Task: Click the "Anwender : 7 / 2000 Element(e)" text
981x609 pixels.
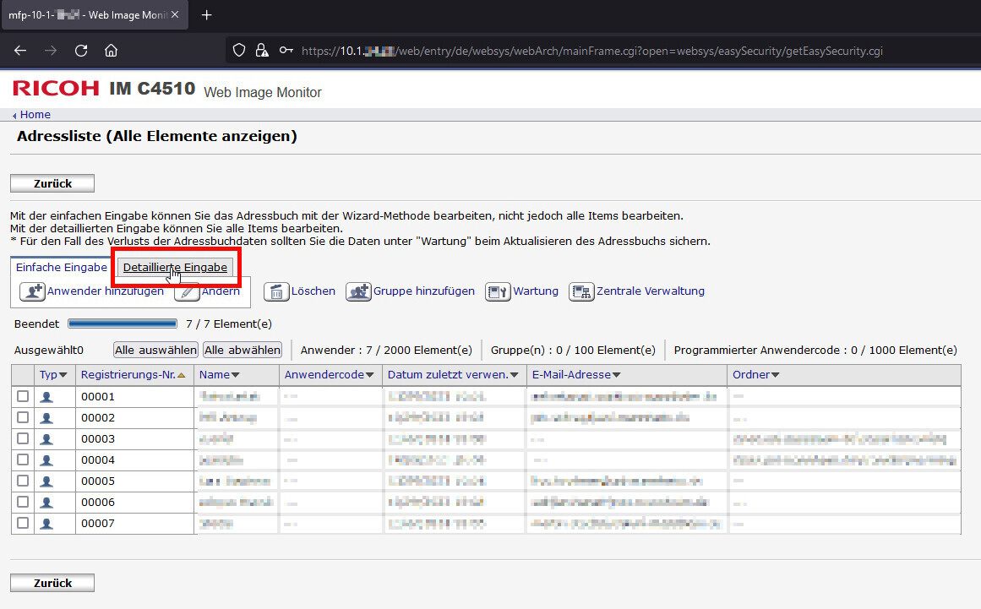Action: pos(386,351)
